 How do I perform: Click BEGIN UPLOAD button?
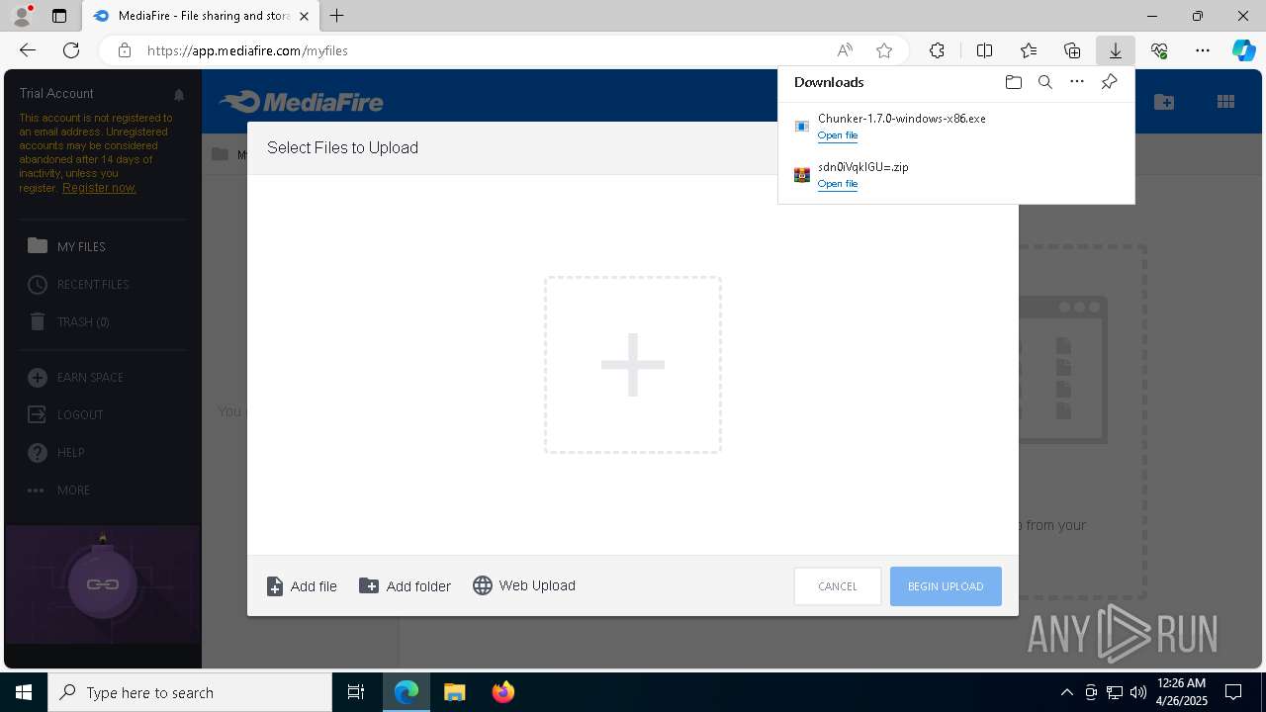[x=946, y=586]
